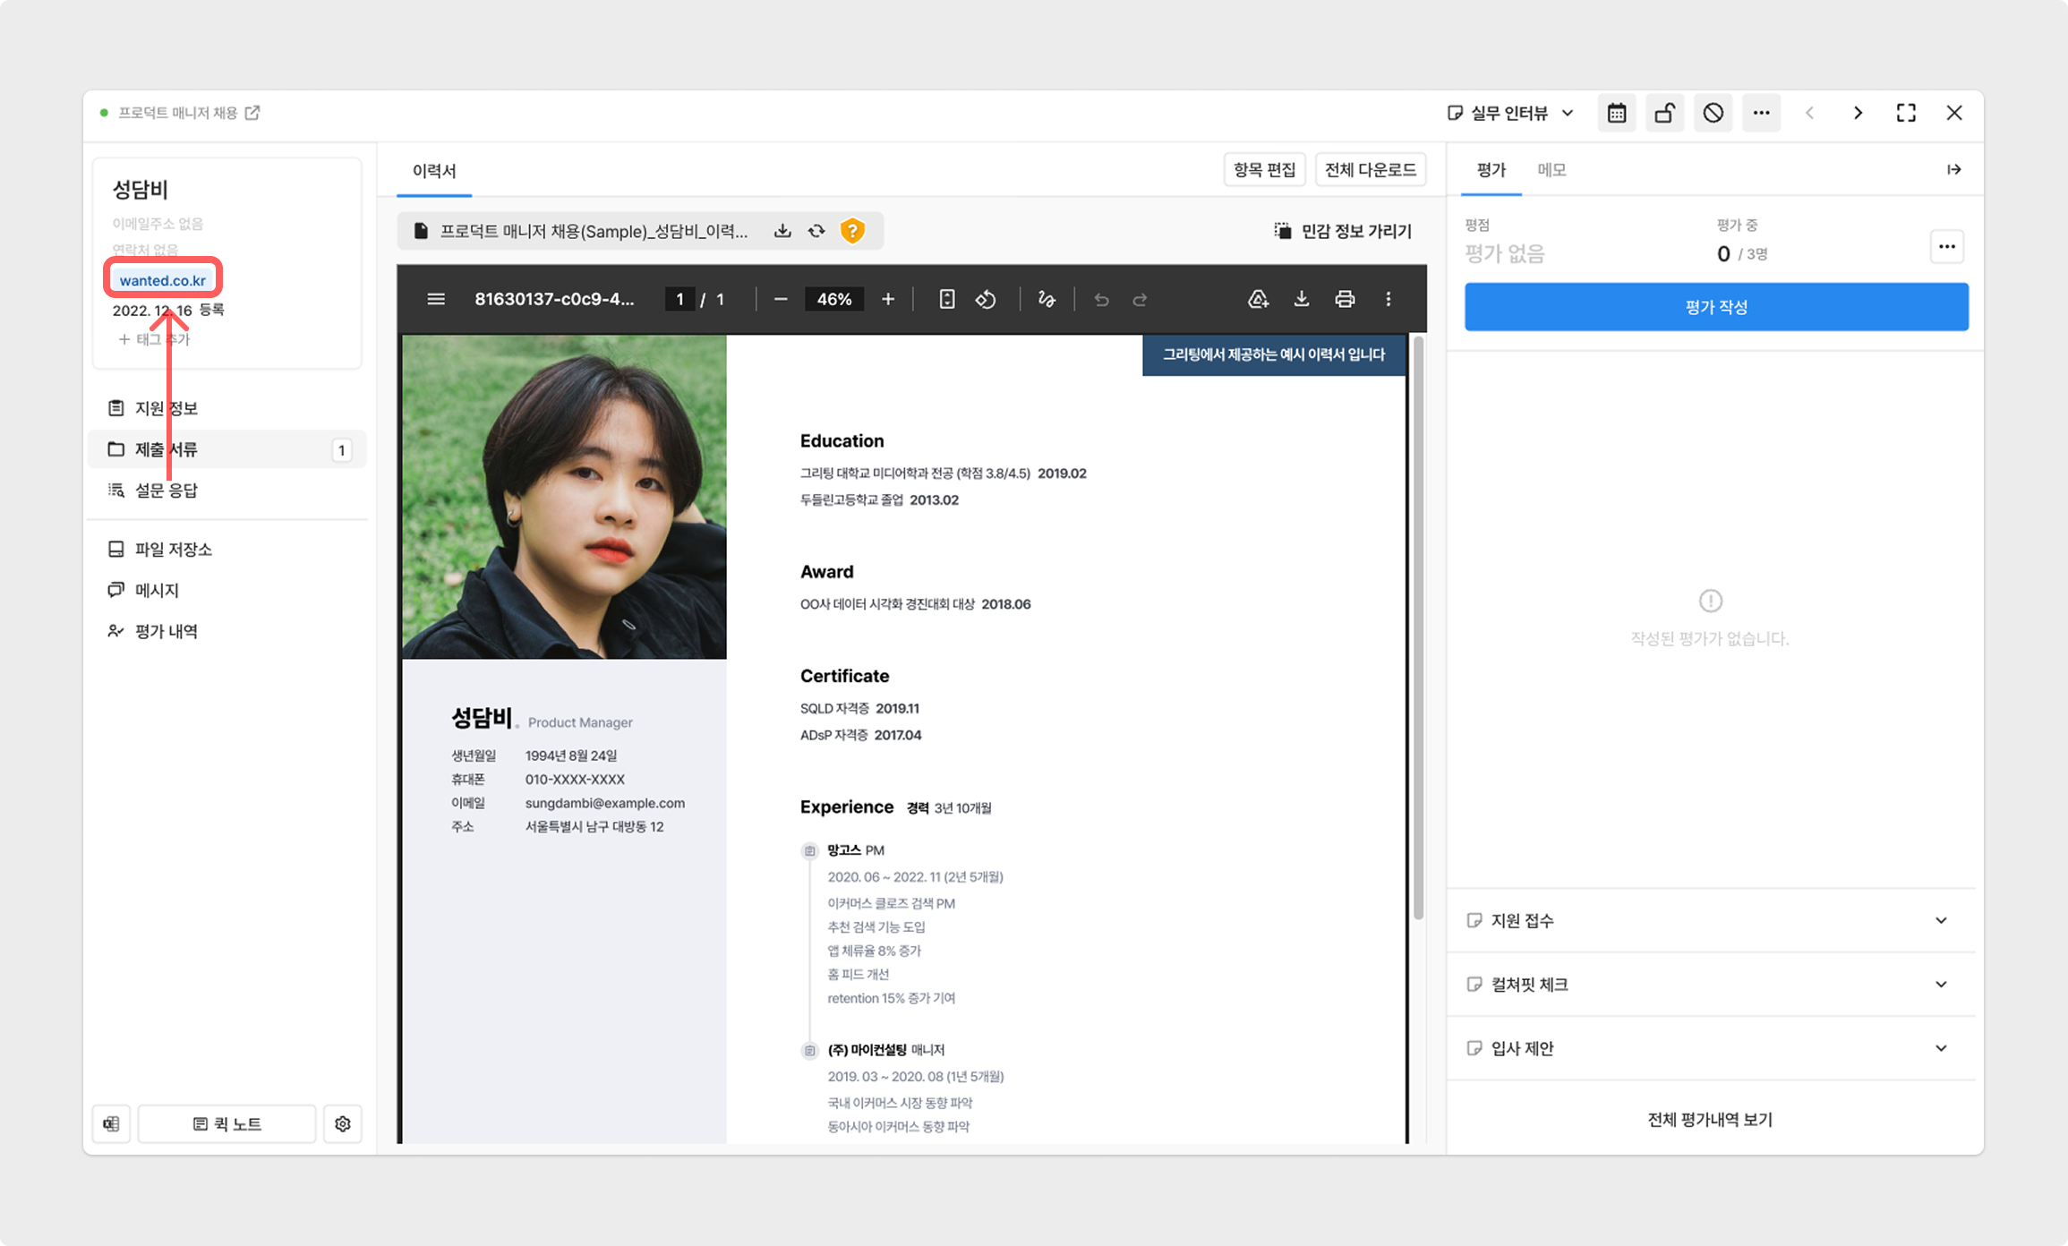Click the unlock padlock icon in header

(x=1665, y=113)
